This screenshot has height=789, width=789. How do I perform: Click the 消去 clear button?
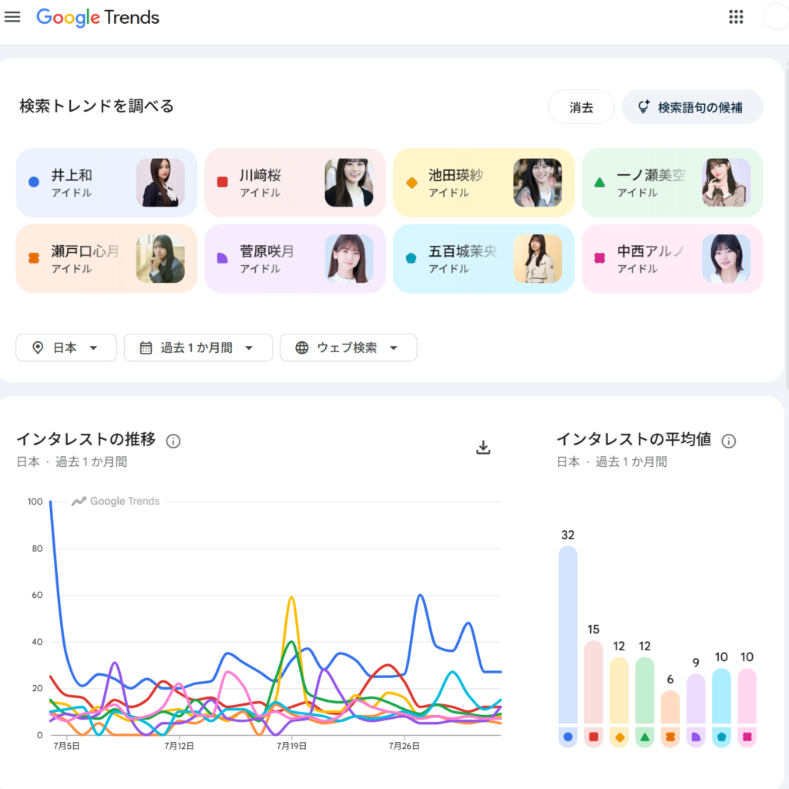[x=581, y=107]
